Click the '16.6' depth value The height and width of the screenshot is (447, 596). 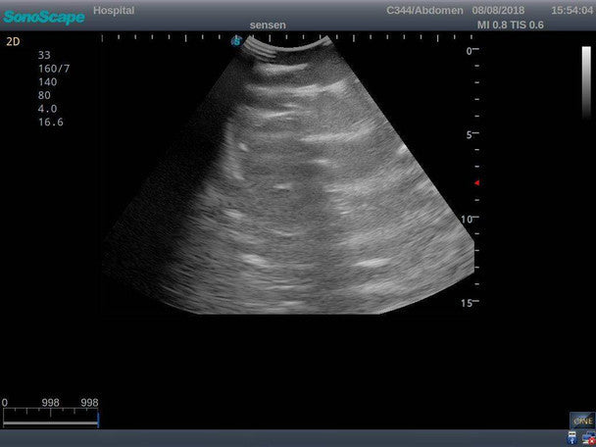point(51,122)
